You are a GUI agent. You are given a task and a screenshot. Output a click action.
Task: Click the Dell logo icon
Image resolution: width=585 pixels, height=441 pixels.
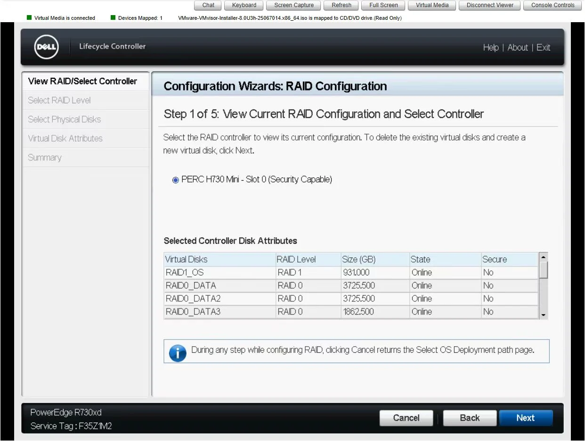[x=46, y=47]
